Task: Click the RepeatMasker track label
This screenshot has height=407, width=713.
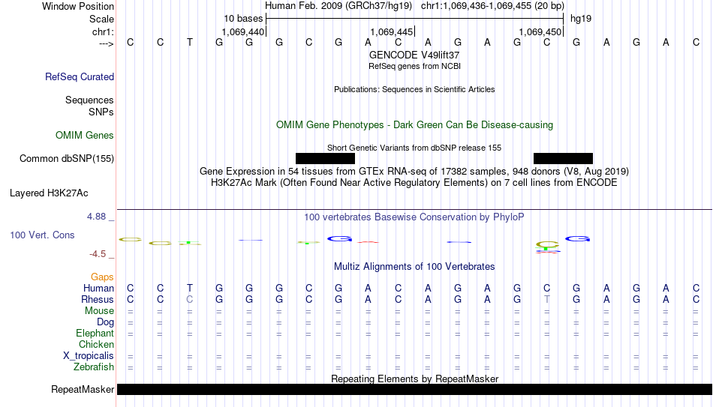Action: [x=83, y=389]
